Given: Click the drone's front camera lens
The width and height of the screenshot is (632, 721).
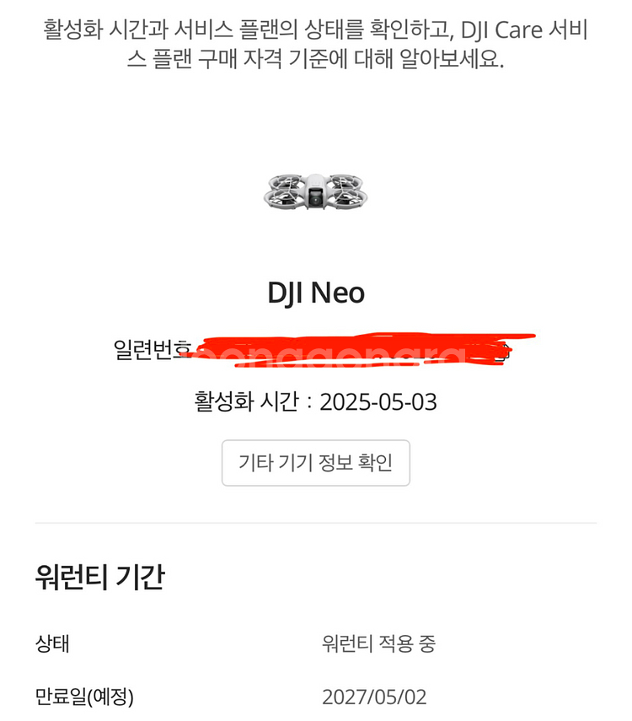Looking at the screenshot, I should pyautogui.click(x=315, y=199).
